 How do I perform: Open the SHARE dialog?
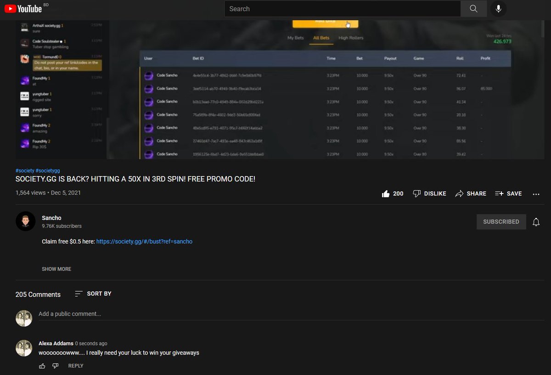[470, 194]
